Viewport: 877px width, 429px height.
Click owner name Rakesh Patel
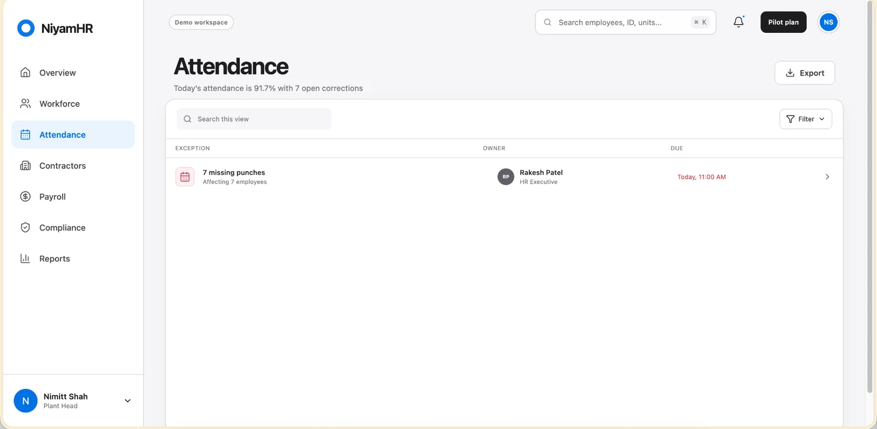pos(541,173)
